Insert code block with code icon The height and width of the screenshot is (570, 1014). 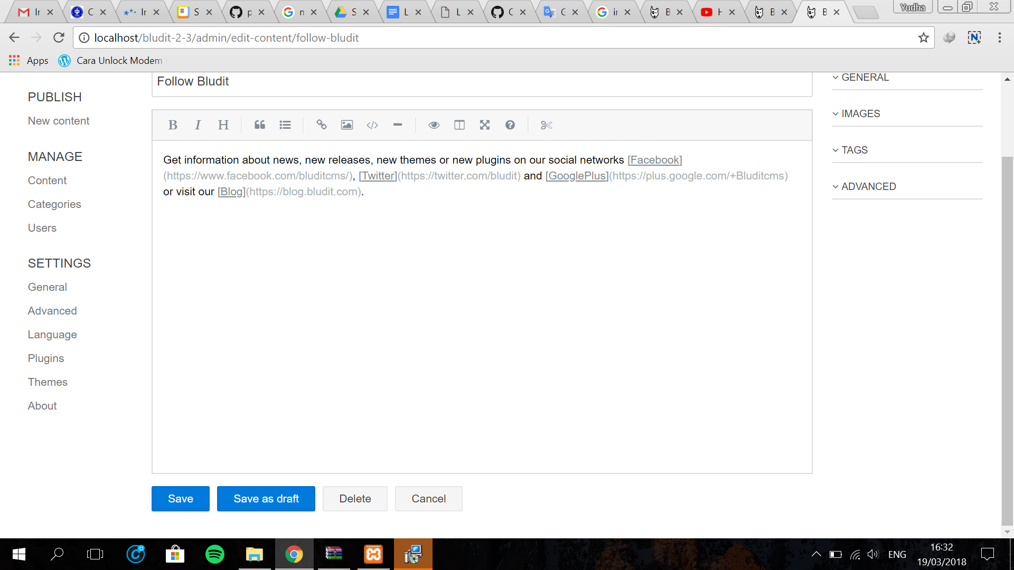(x=372, y=125)
